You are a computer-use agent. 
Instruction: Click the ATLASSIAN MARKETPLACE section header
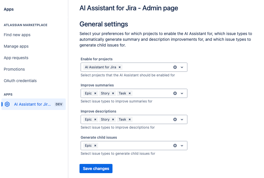pos(26,25)
